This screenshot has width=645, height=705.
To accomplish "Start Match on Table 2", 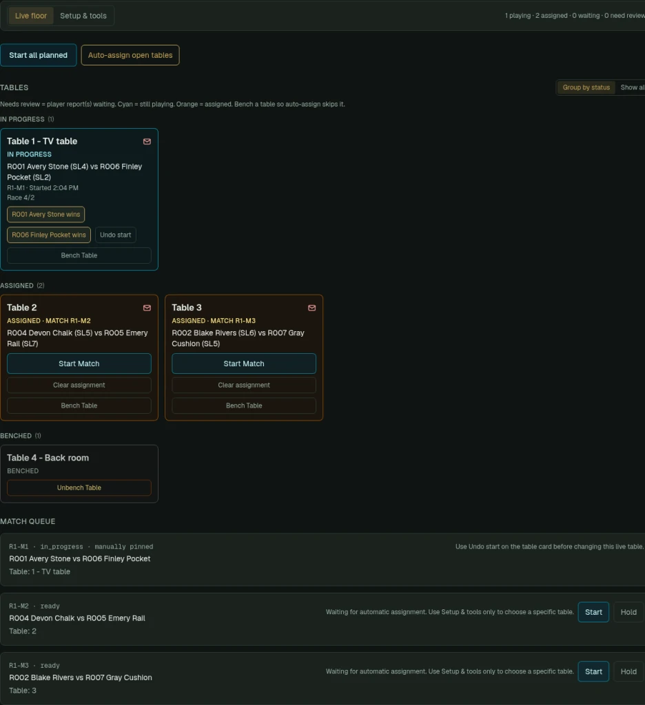I will (79, 364).
